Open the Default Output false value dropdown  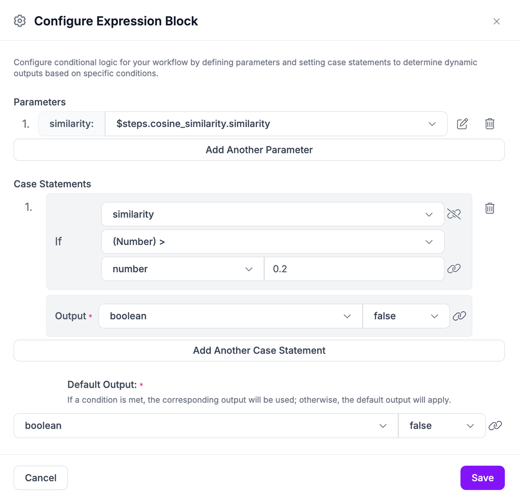pyautogui.click(x=470, y=425)
